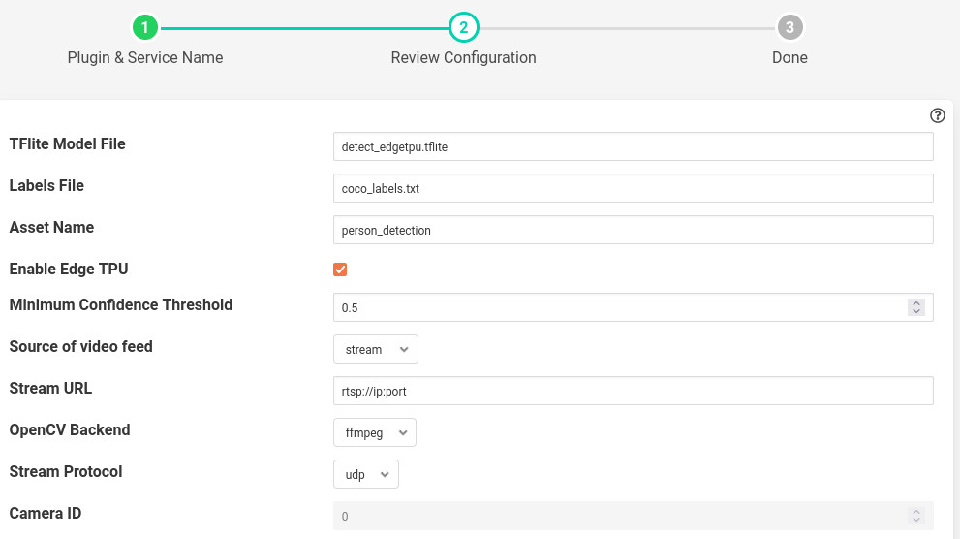Adjust confidence threshold using spinner arrows
This screenshot has height=539, width=960.
915,307
